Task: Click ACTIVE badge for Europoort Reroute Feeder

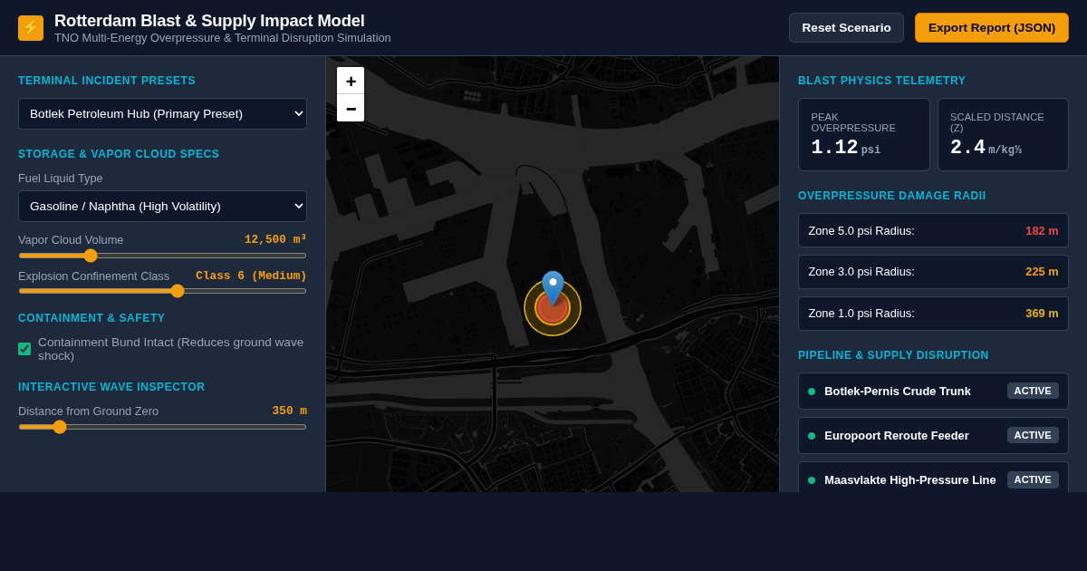Action: coord(1033,435)
